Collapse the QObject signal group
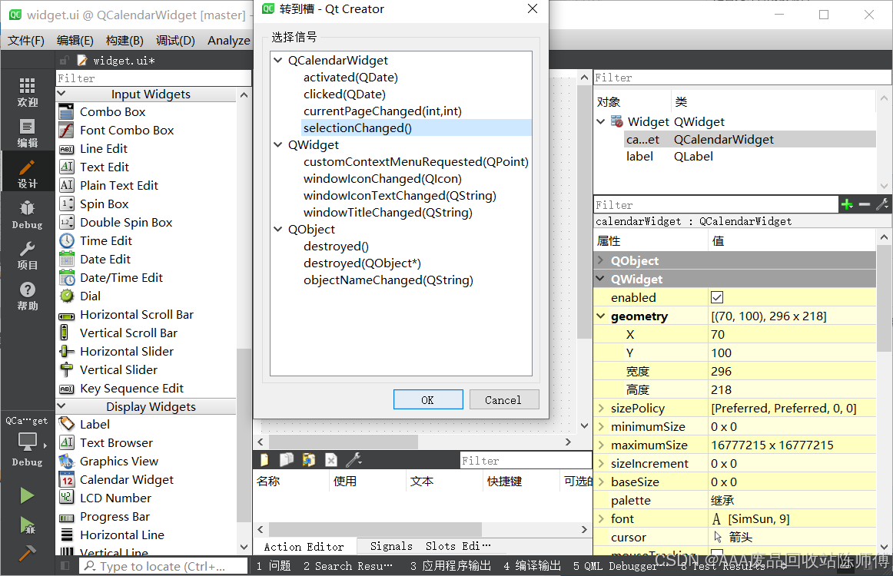This screenshot has width=893, height=576. tap(277, 228)
